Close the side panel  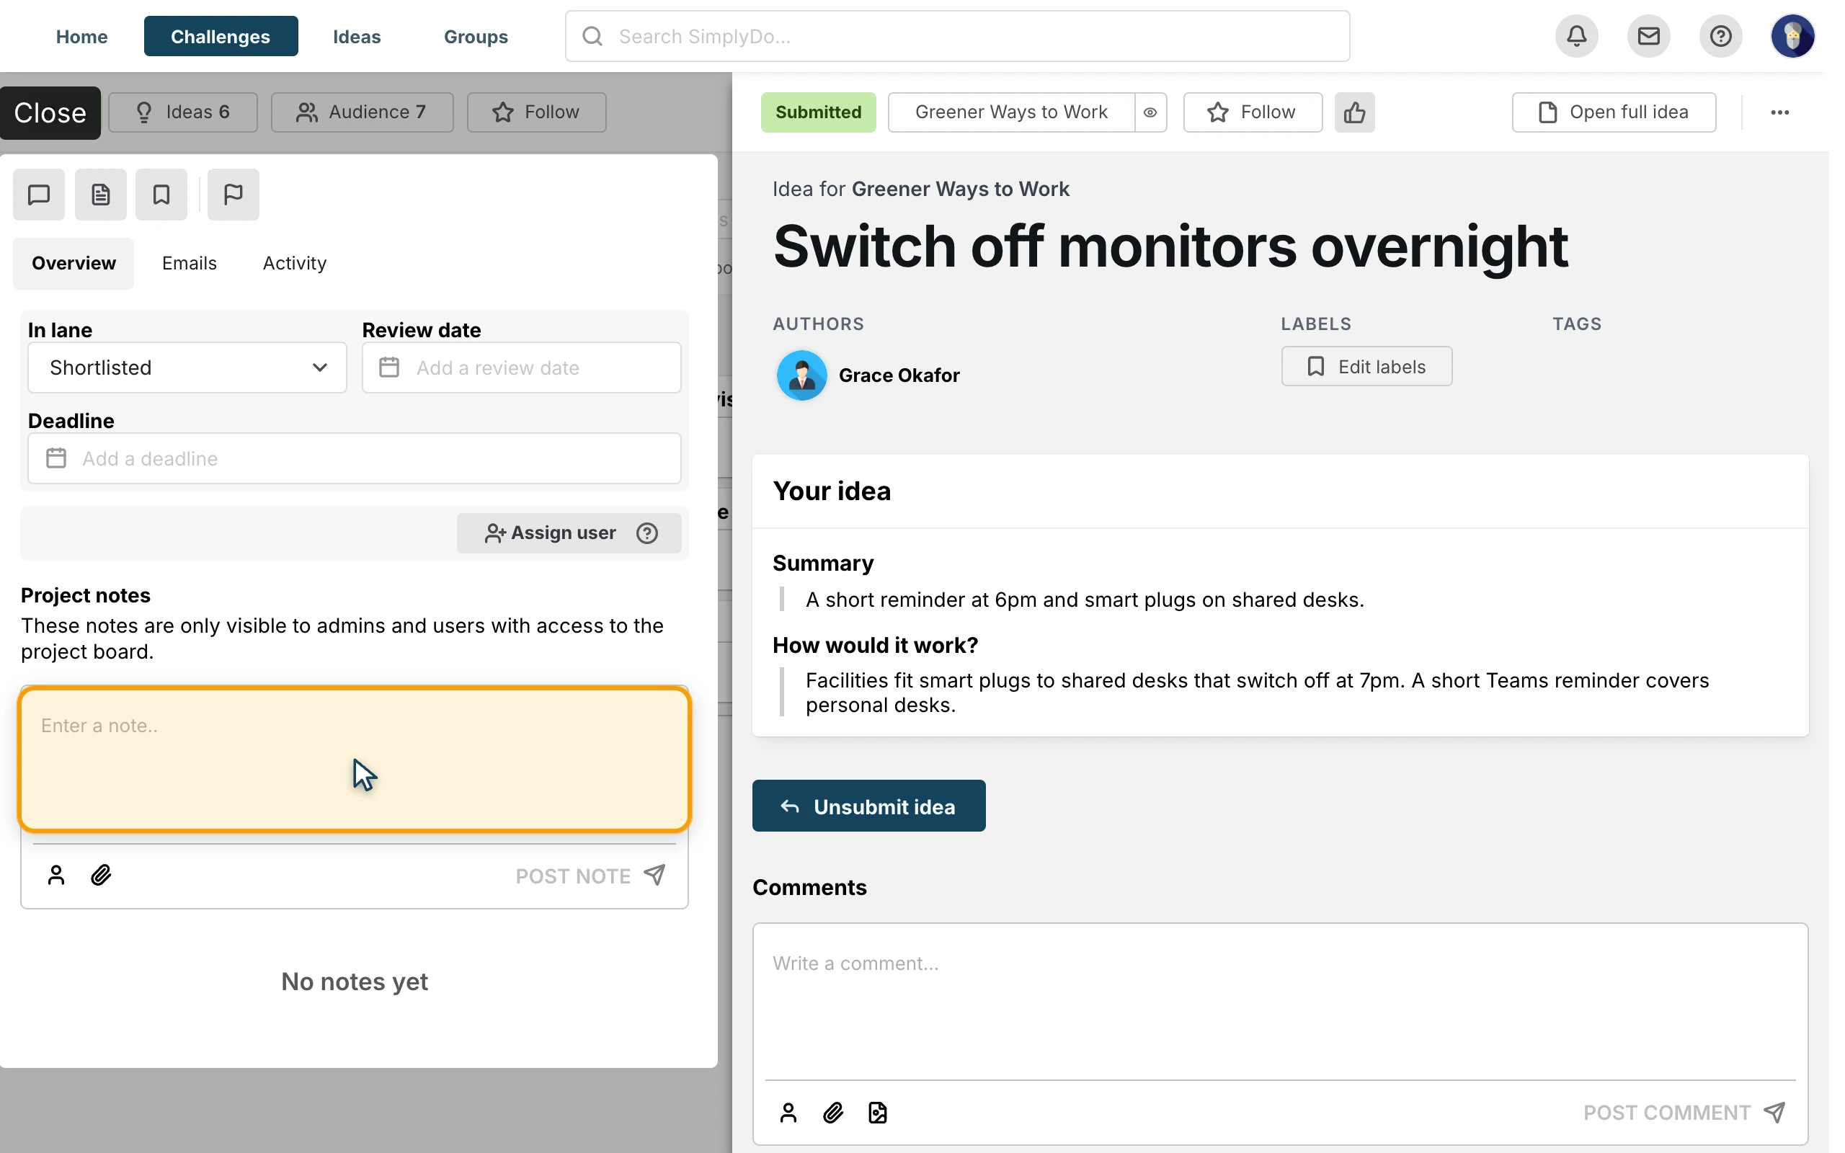point(50,113)
